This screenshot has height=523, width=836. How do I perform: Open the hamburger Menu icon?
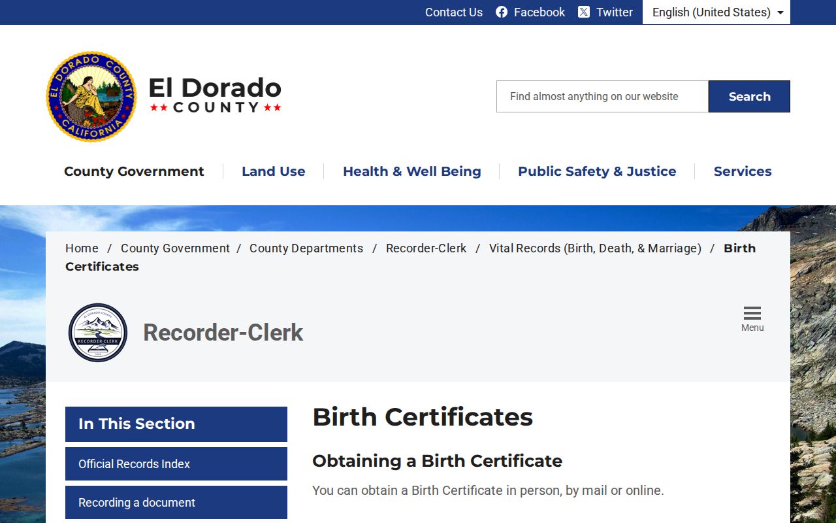(752, 313)
